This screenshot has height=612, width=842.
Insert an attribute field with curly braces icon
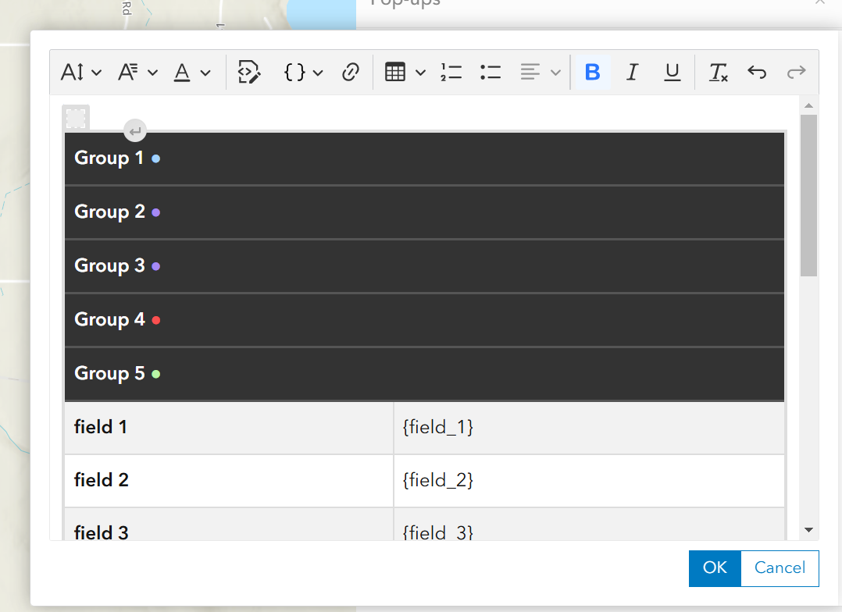pyautogui.click(x=295, y=72)
